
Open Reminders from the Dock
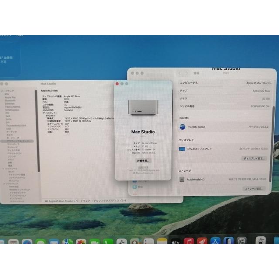pos(149,241)
